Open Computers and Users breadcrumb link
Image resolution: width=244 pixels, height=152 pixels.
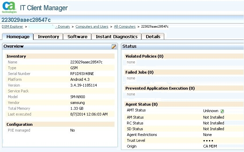tap(92, 27)
